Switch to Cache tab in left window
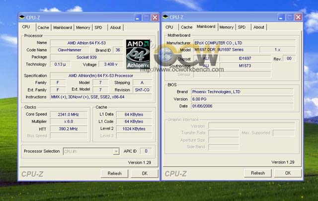This screenshot has width=318, height=201. (43, 28)
